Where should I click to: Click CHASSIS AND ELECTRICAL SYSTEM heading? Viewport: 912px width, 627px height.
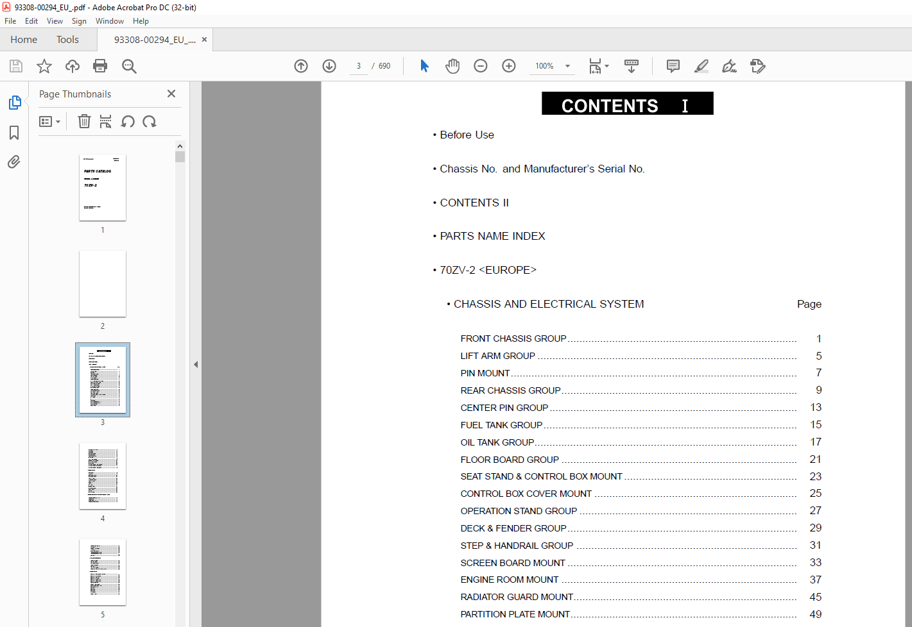tap(549, 304)
